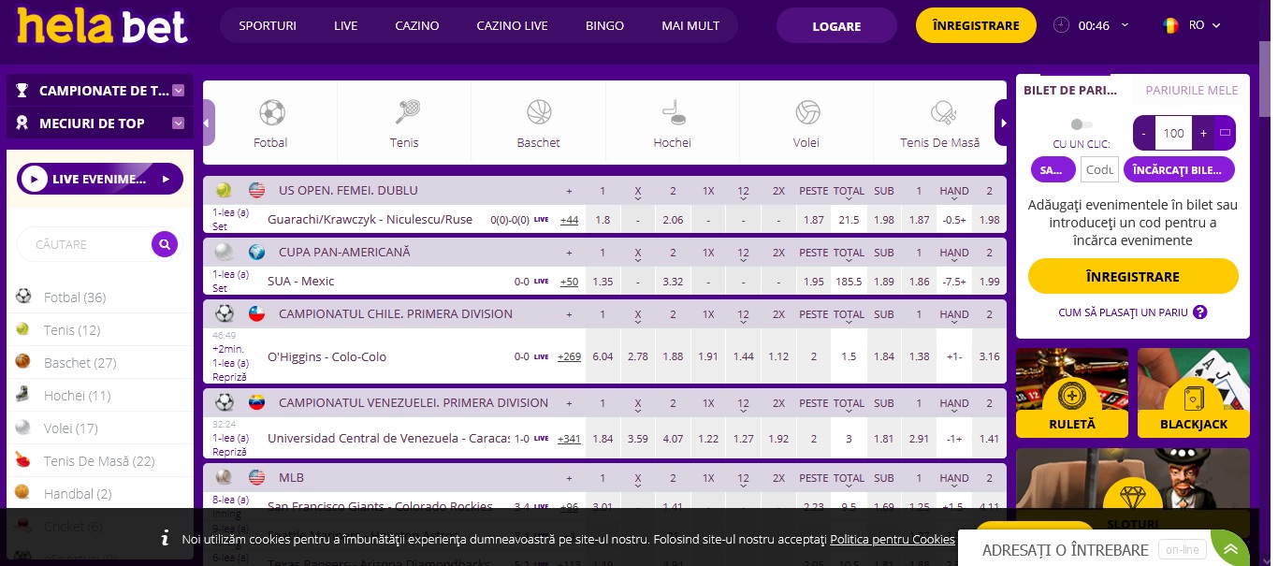Expand more markets +269 for O'Higgins match
Screen dimensions: 1278x566
click(x=569, y=356)
